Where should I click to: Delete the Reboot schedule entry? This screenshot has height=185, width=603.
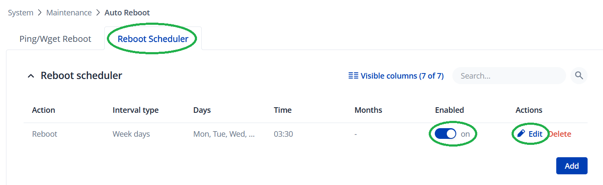point(561,134)
